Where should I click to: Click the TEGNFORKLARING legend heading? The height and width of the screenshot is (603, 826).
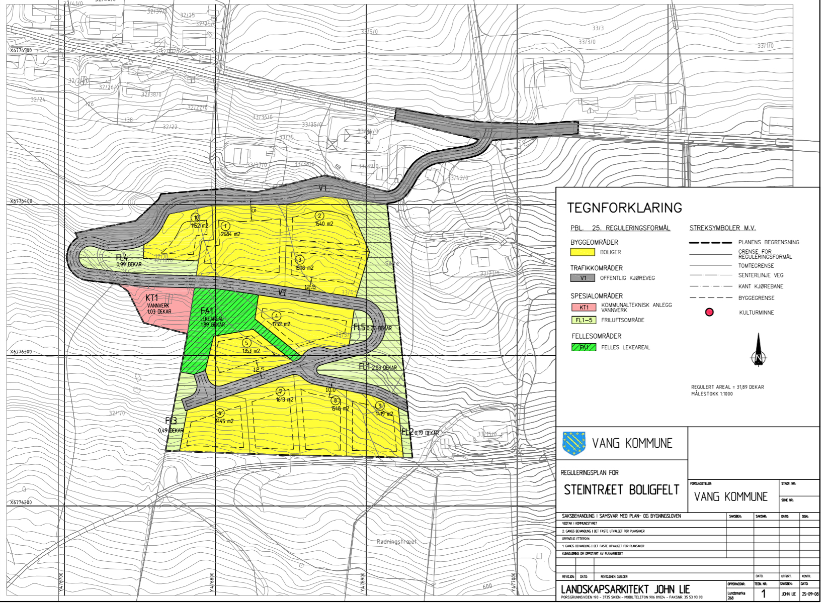tap(624, 208)
